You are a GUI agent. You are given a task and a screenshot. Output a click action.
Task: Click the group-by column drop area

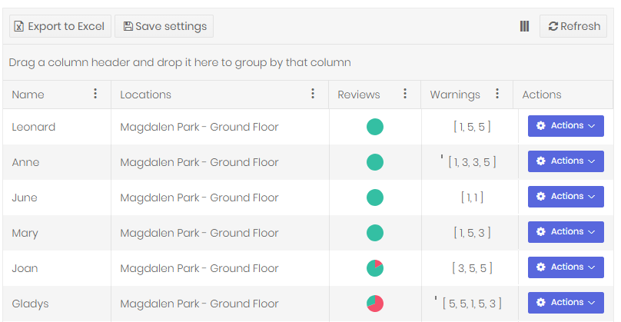pyautogui.click(x=180, y=62)
